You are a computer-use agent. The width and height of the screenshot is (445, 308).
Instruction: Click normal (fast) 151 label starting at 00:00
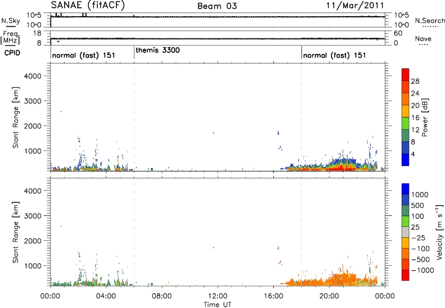pyautogui.click(x=84, y=55)
